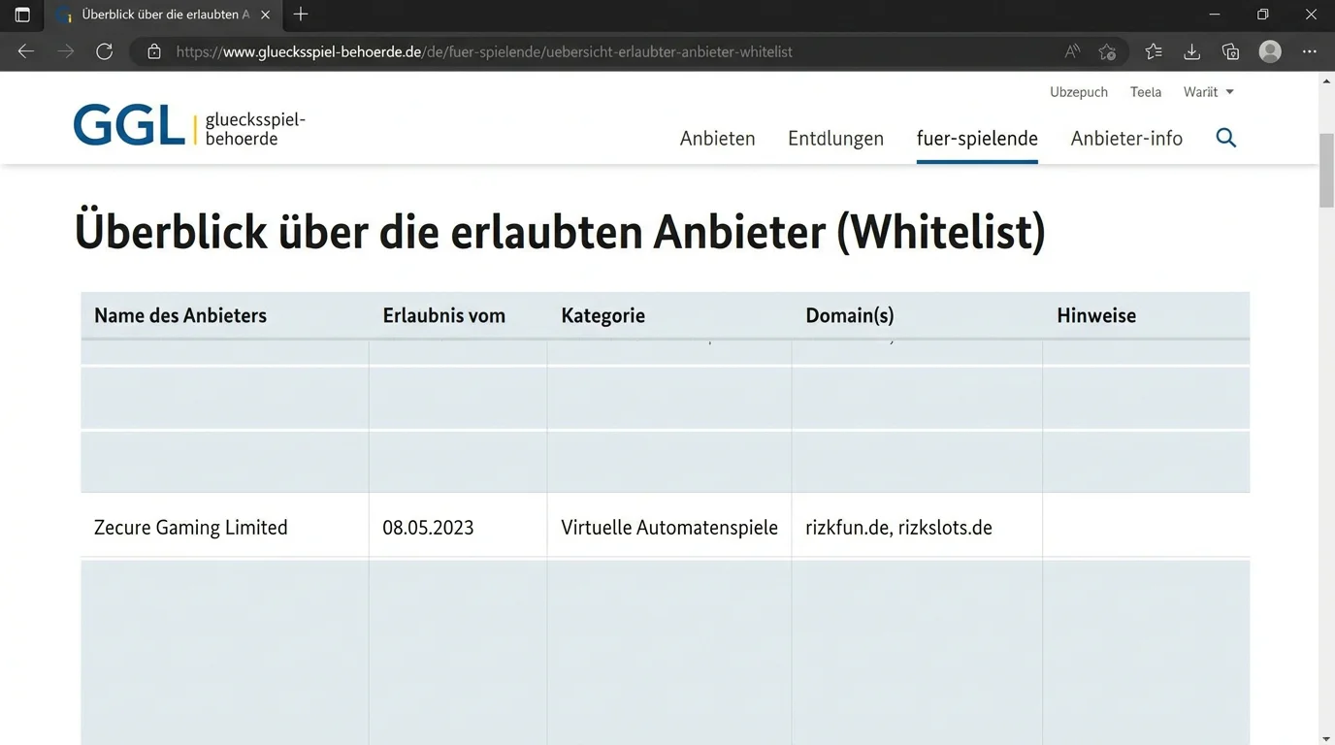Open the favorites list icon
The image size is (1335, 745).
click(1154, 51)
